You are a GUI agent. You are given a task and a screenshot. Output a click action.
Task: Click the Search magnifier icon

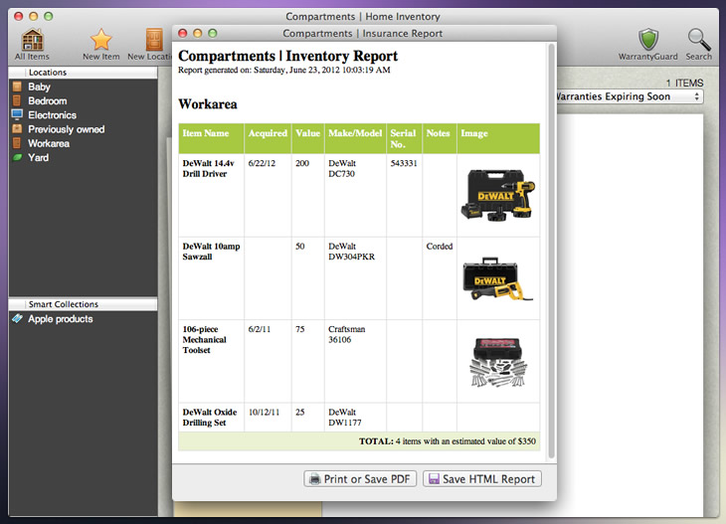[x=699, y=40]
